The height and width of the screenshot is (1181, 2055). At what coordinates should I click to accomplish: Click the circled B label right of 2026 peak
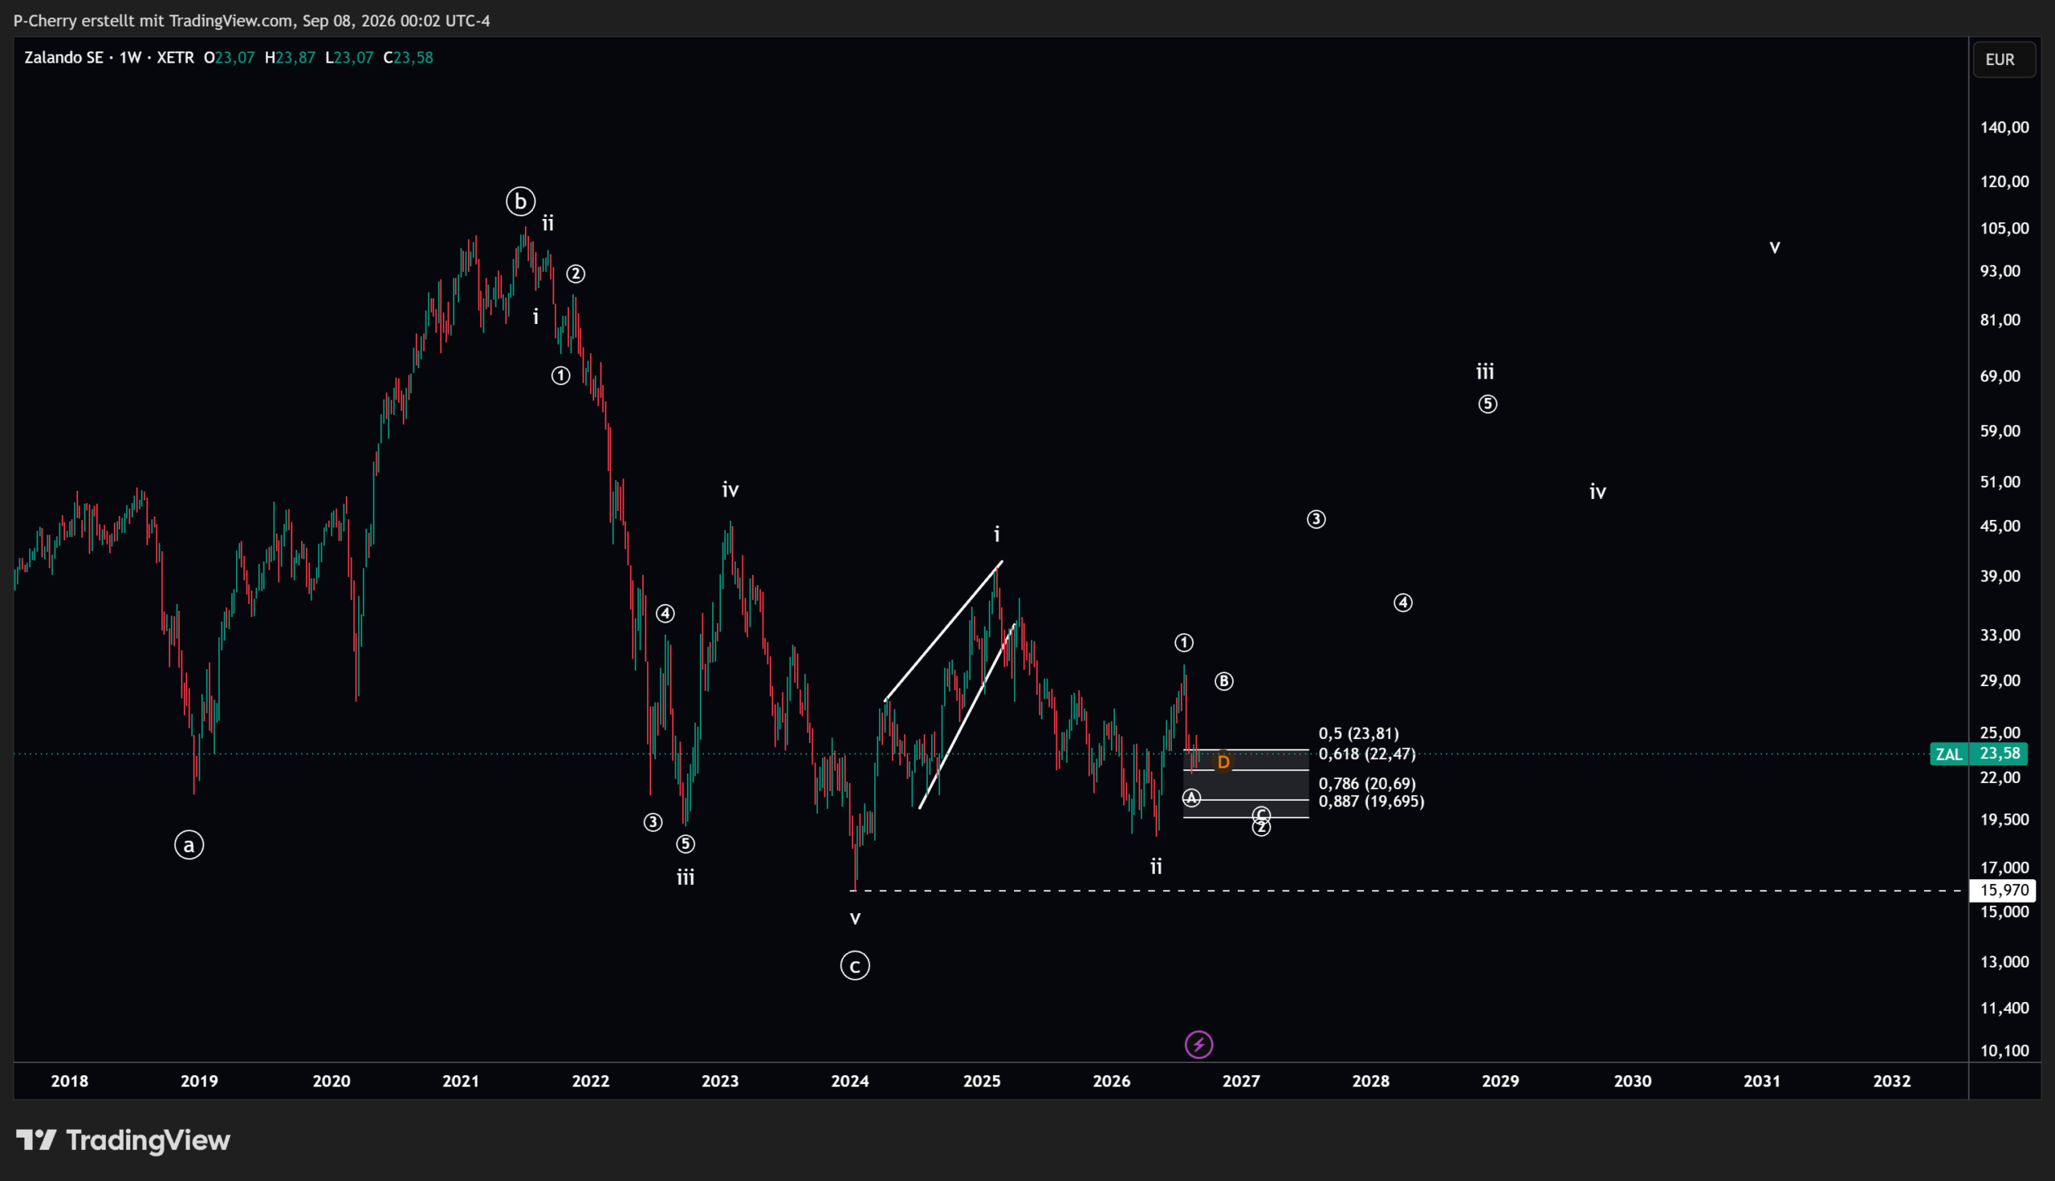1223,681
